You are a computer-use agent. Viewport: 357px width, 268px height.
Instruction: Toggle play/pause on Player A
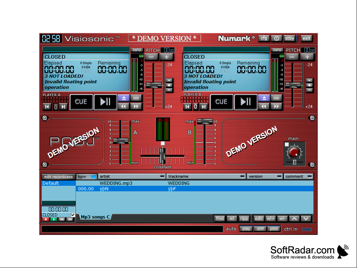tap(106, 102)
